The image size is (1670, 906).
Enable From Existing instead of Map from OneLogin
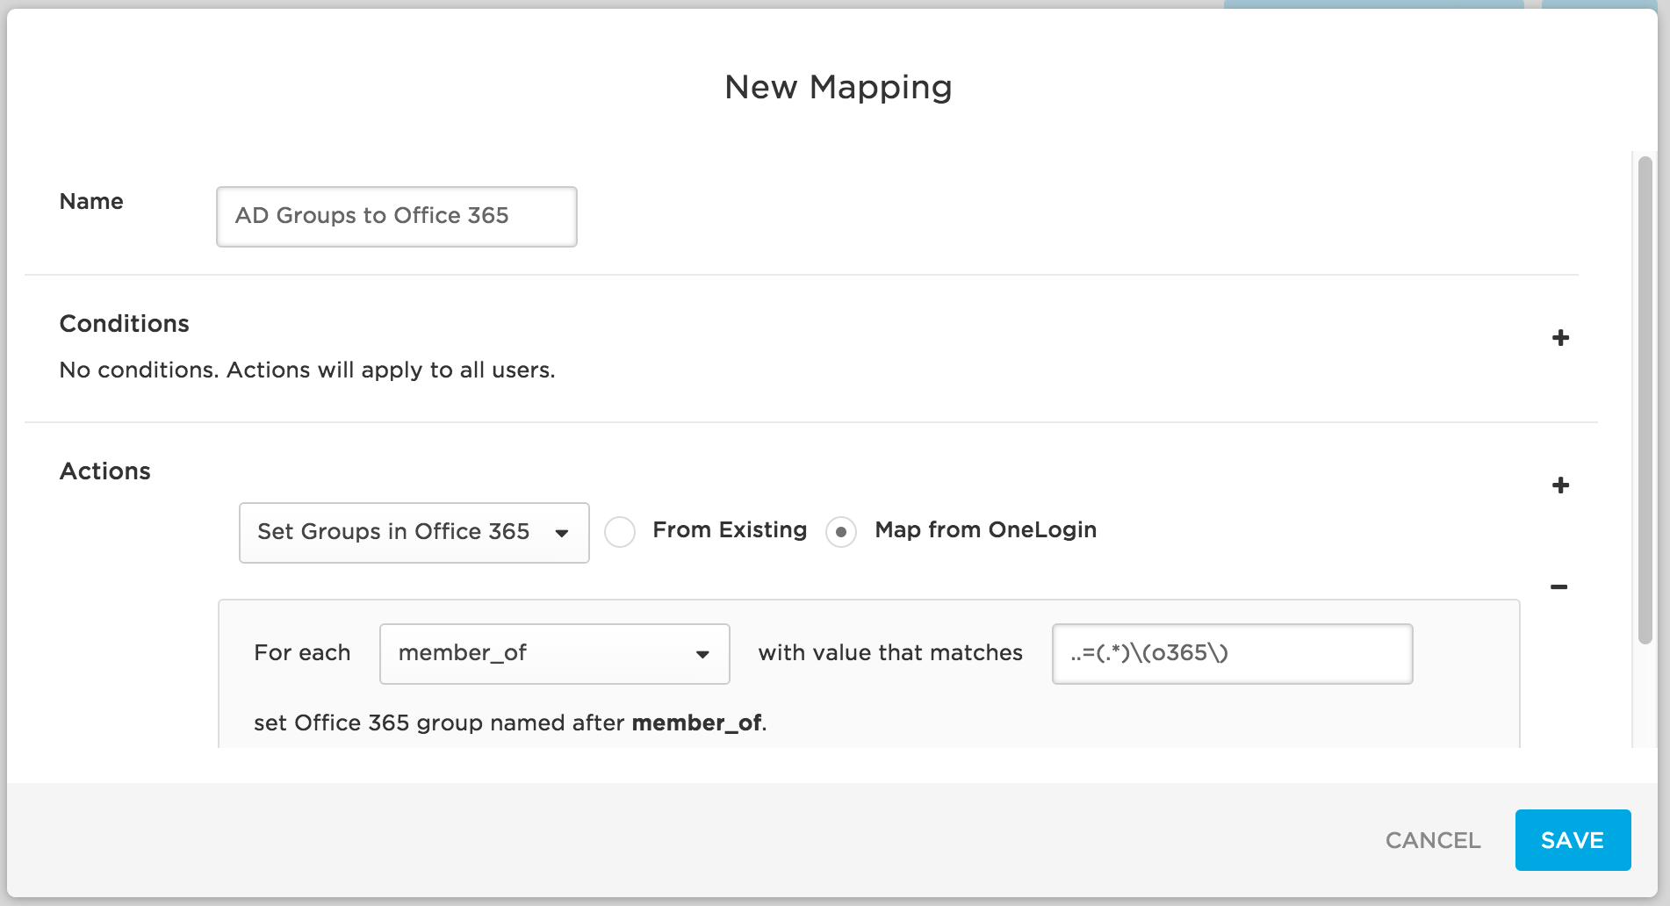coord(622,531)
